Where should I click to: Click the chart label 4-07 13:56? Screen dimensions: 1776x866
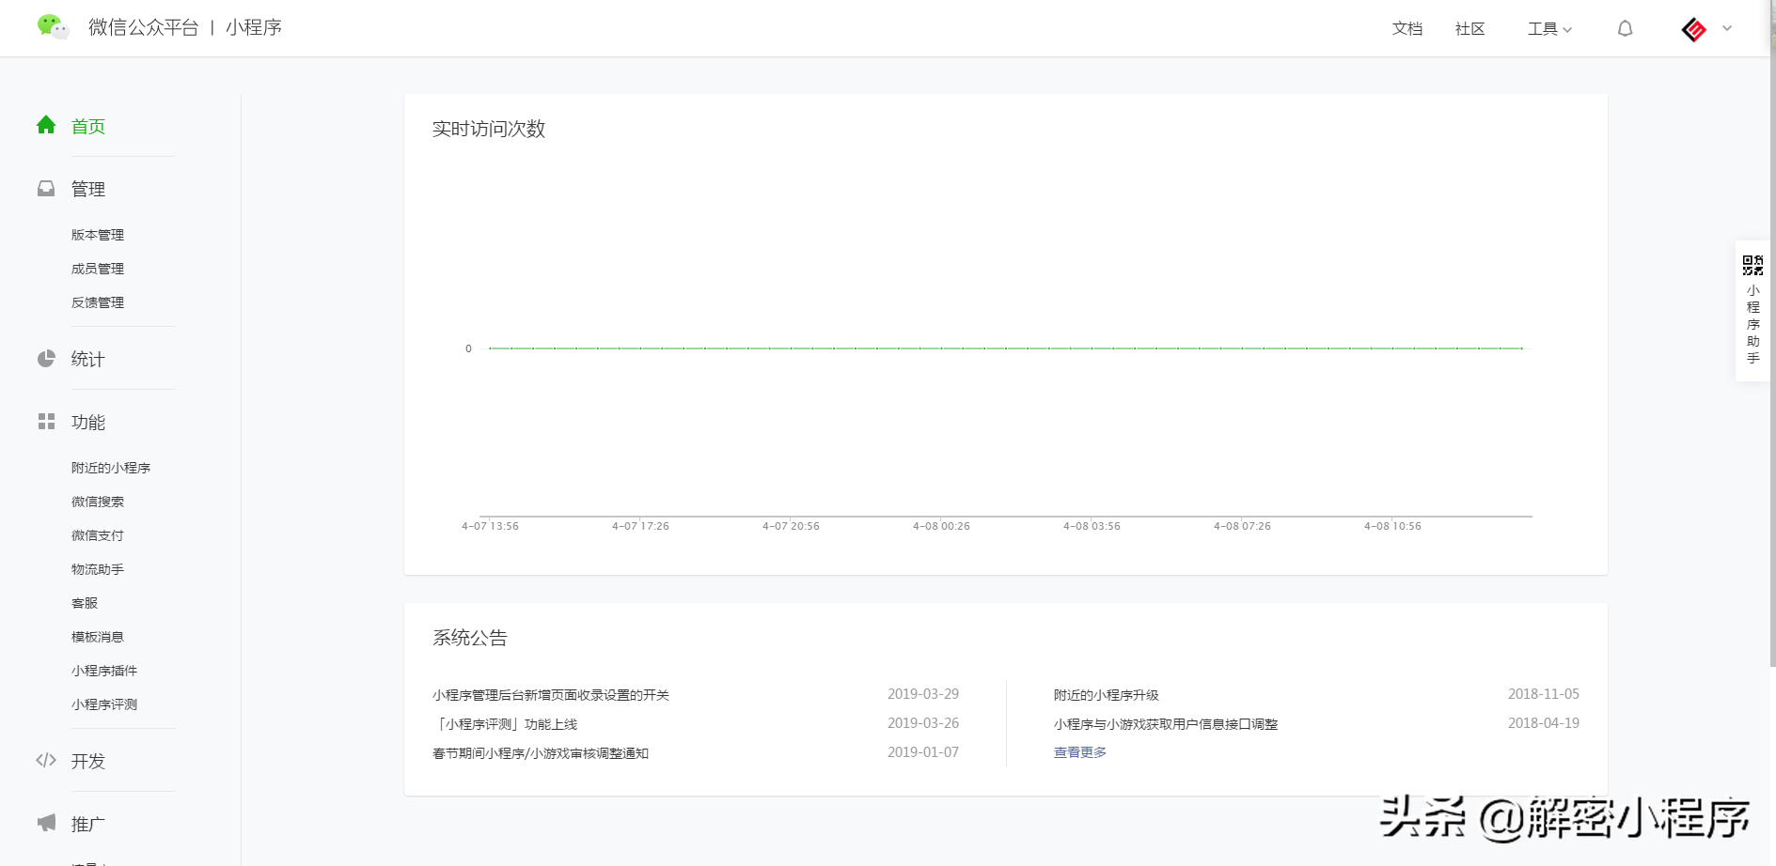(x=490, y=526)
